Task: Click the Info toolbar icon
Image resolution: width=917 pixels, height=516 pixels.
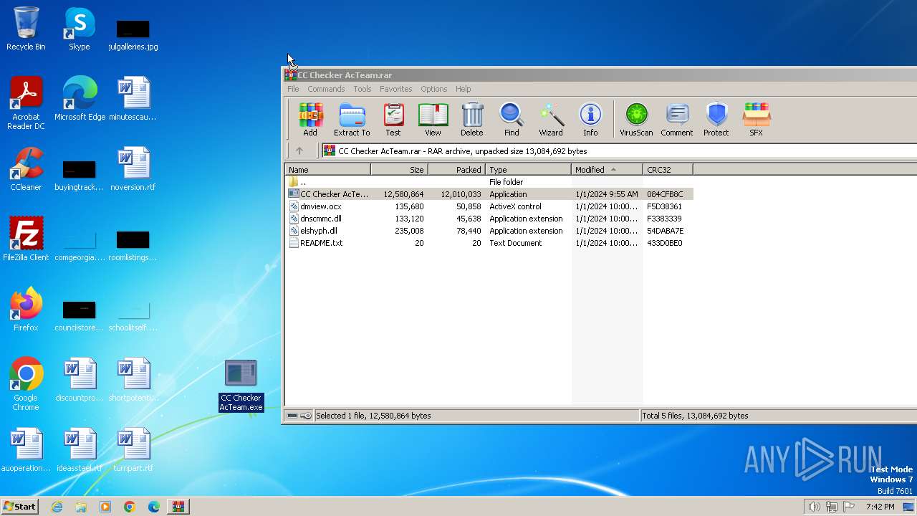Action: coord(590,119)
